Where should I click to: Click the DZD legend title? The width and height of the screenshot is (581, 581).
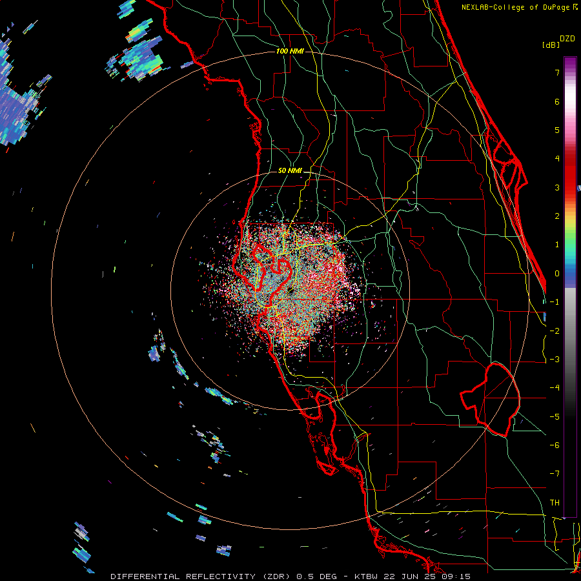(x=567, y=39)
